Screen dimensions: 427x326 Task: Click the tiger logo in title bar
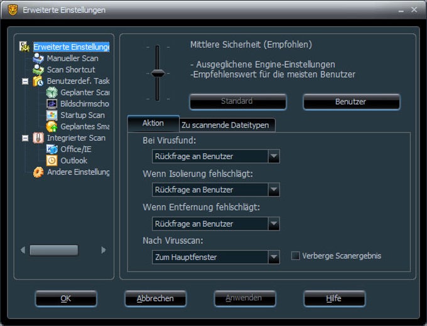pyautogui.click(x=13, y=10)
